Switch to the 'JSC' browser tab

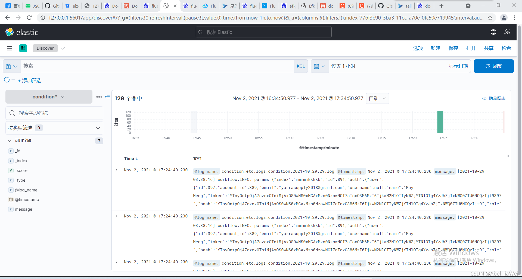coord(33,6)
